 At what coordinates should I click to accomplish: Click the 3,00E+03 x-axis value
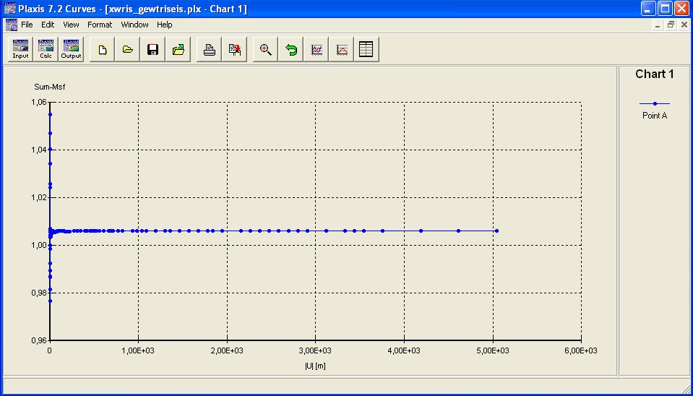point(316,350)
